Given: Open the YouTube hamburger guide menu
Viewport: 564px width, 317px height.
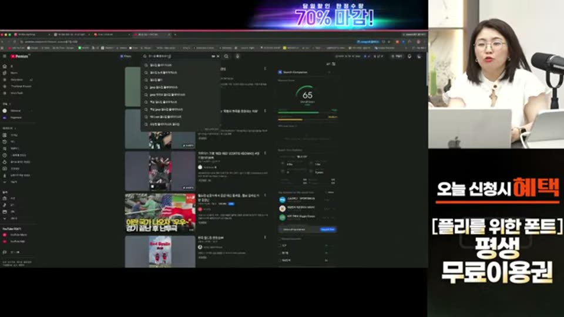Looking at the screenshot, I should click(x=4, y=56).
